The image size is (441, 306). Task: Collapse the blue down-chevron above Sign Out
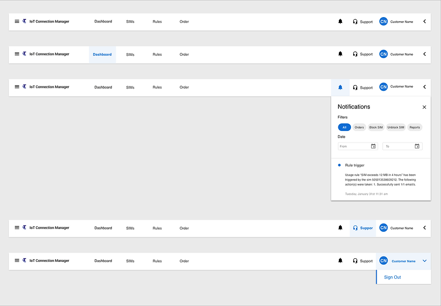424,261
